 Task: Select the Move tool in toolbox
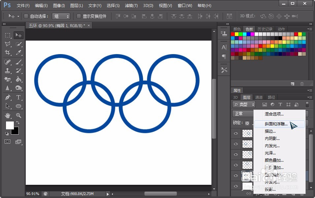click(x=18, y=35)
